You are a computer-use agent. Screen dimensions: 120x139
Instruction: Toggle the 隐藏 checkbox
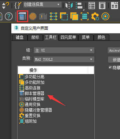coord(110,67)
